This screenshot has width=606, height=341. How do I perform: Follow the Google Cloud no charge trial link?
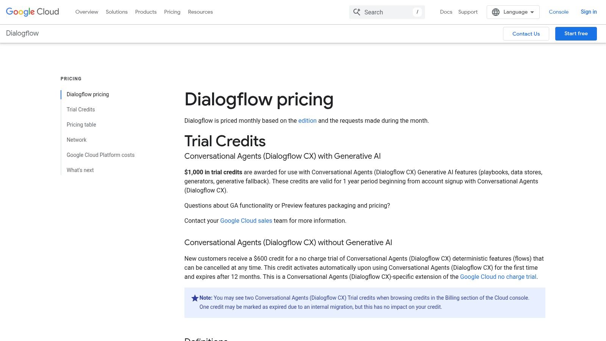[498, 277]
